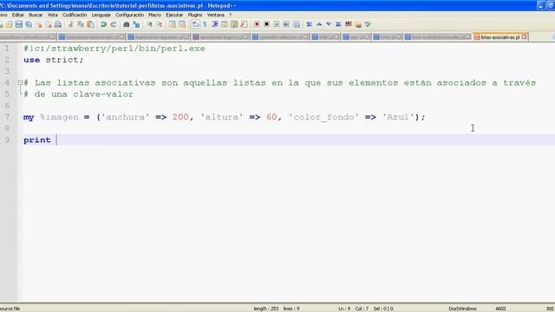Paste clipboard using the toolbar paste icon
The image size is (555, 312).
(90, 24)
